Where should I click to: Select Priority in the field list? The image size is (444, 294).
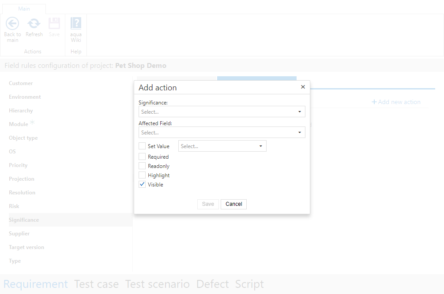pos(18,165)
